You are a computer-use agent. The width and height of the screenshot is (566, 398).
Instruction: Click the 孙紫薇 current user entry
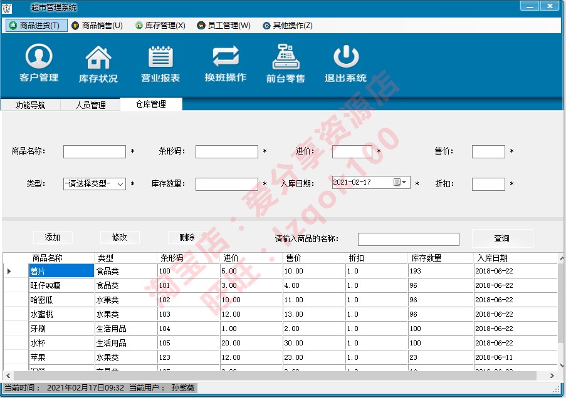point(183,388)
